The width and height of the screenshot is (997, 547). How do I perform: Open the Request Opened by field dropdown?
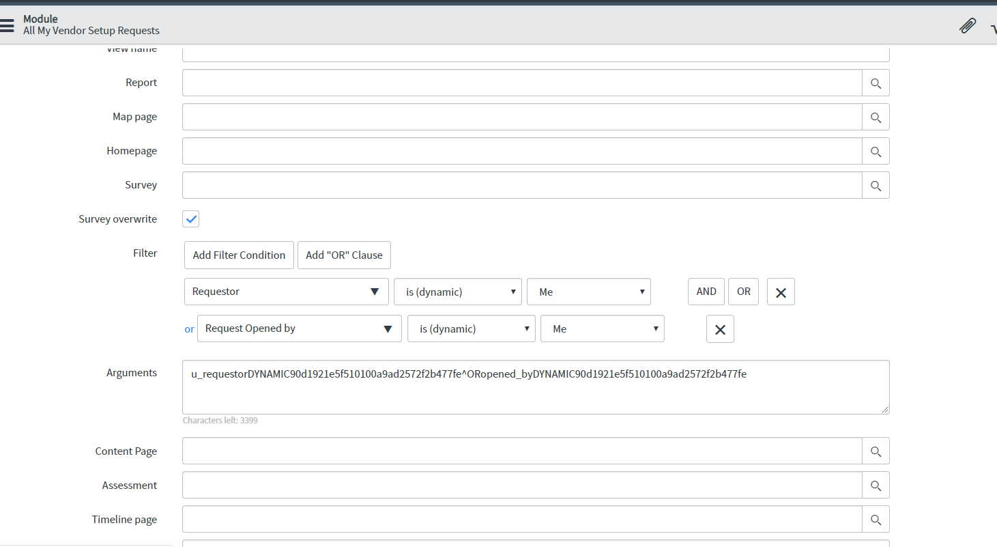pyautogui.click(x=299, y=328)
